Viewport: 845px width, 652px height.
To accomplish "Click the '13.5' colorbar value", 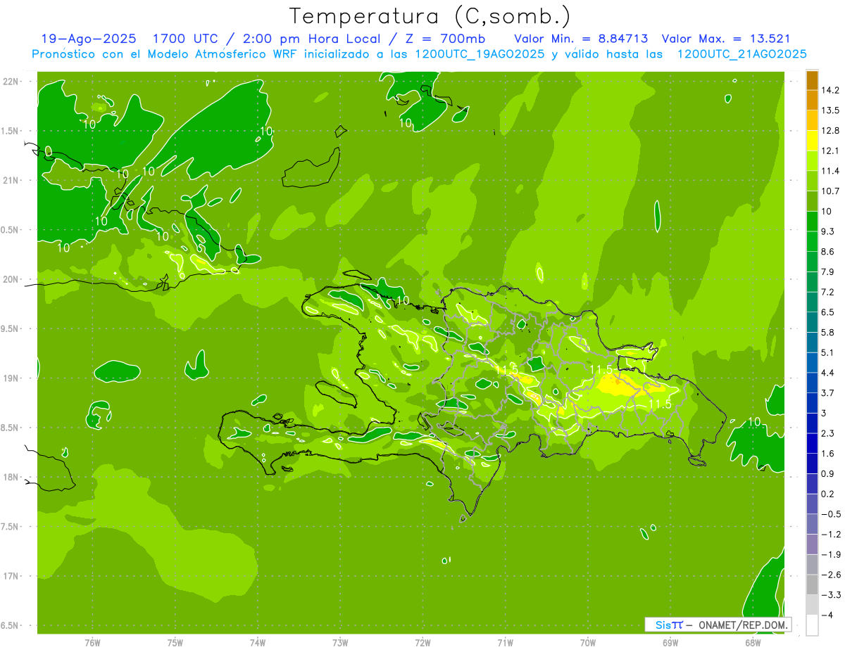I will point(830,110).
